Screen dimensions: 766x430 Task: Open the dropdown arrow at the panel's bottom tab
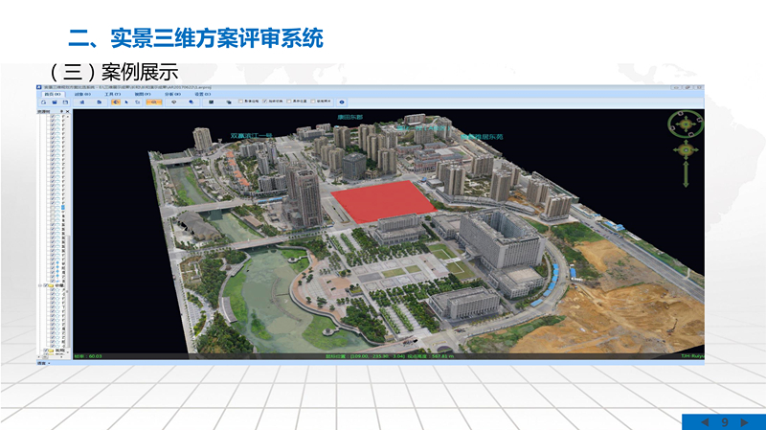click(x=50, y=363)
